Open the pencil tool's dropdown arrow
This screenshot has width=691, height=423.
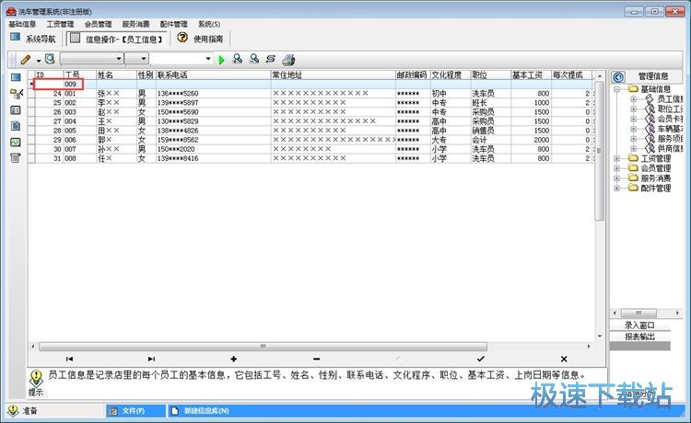pos(39,61)
